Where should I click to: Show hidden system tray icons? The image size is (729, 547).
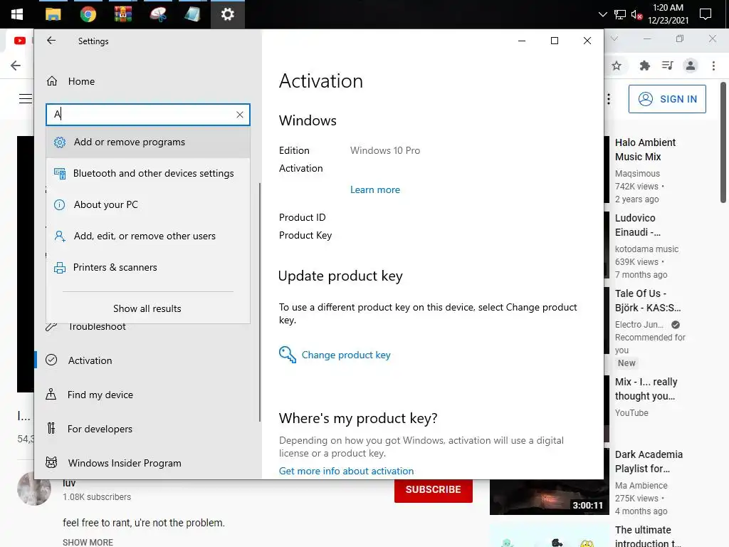[x=602, y=14]
